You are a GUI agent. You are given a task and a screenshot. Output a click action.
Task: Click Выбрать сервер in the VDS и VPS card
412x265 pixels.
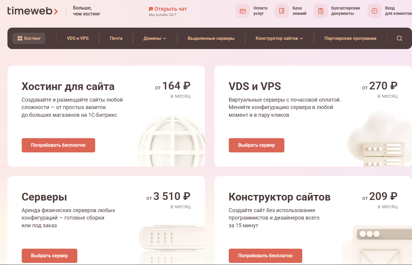click(x=256, y=145)
